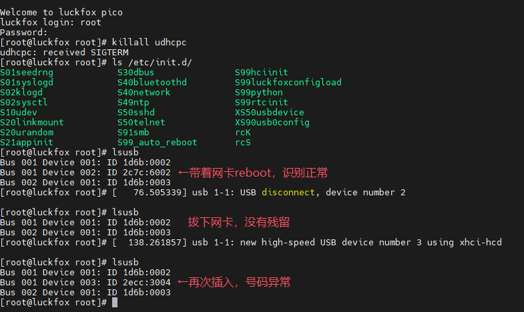Image resolution: width=524 pixels, height=312 pixels.
Task: Click the S20linkmount script name
Action: pyautogui.click(x=32, y=123)
